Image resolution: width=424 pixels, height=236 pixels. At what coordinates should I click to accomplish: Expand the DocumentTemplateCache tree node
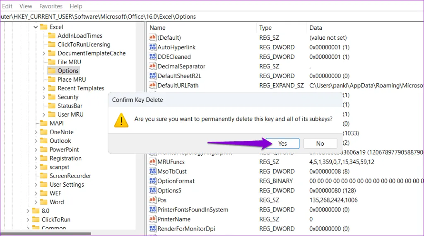(x=44, y=53)
